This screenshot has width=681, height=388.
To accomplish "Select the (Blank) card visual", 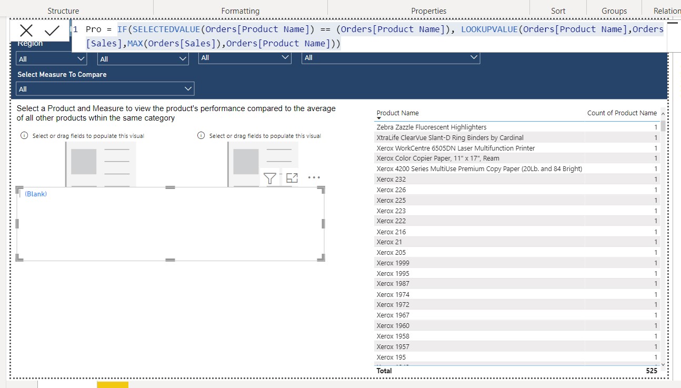I will [x=170, y=224].
